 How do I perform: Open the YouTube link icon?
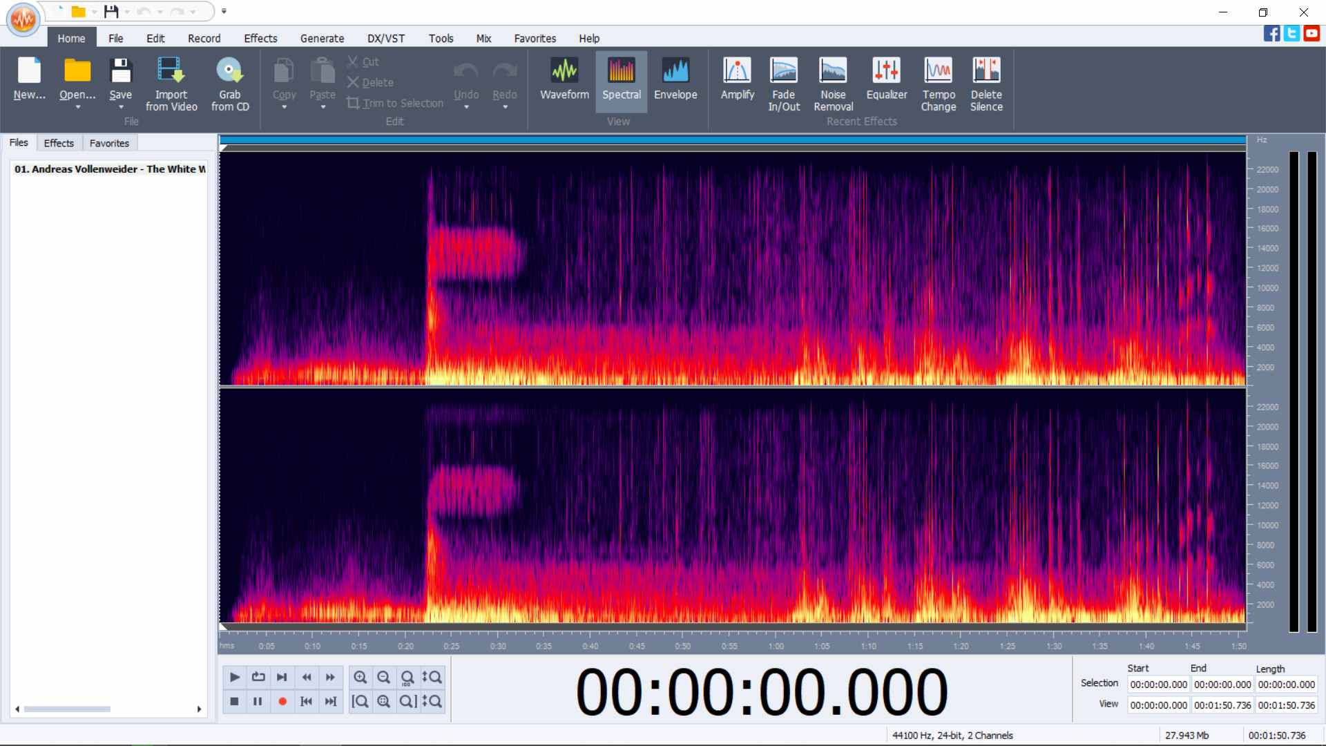coord(1311,33)
